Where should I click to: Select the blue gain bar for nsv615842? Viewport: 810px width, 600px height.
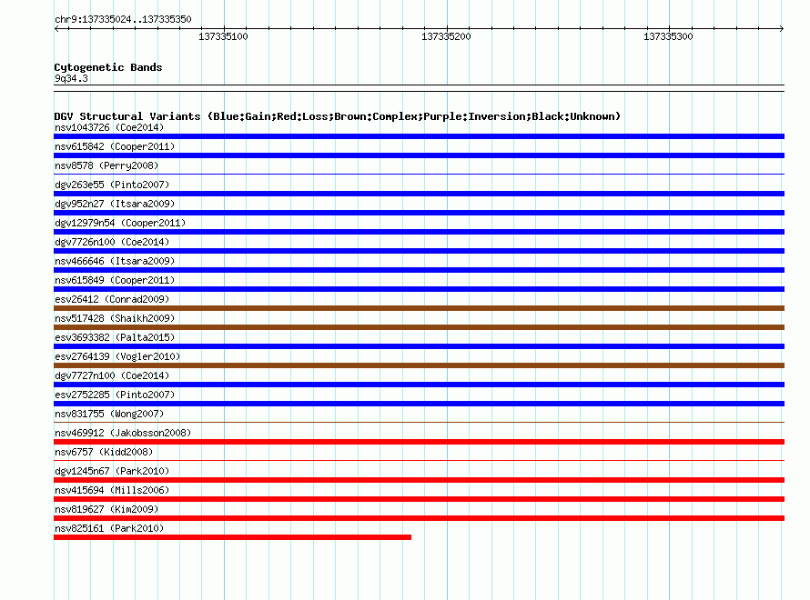(419, 155)
